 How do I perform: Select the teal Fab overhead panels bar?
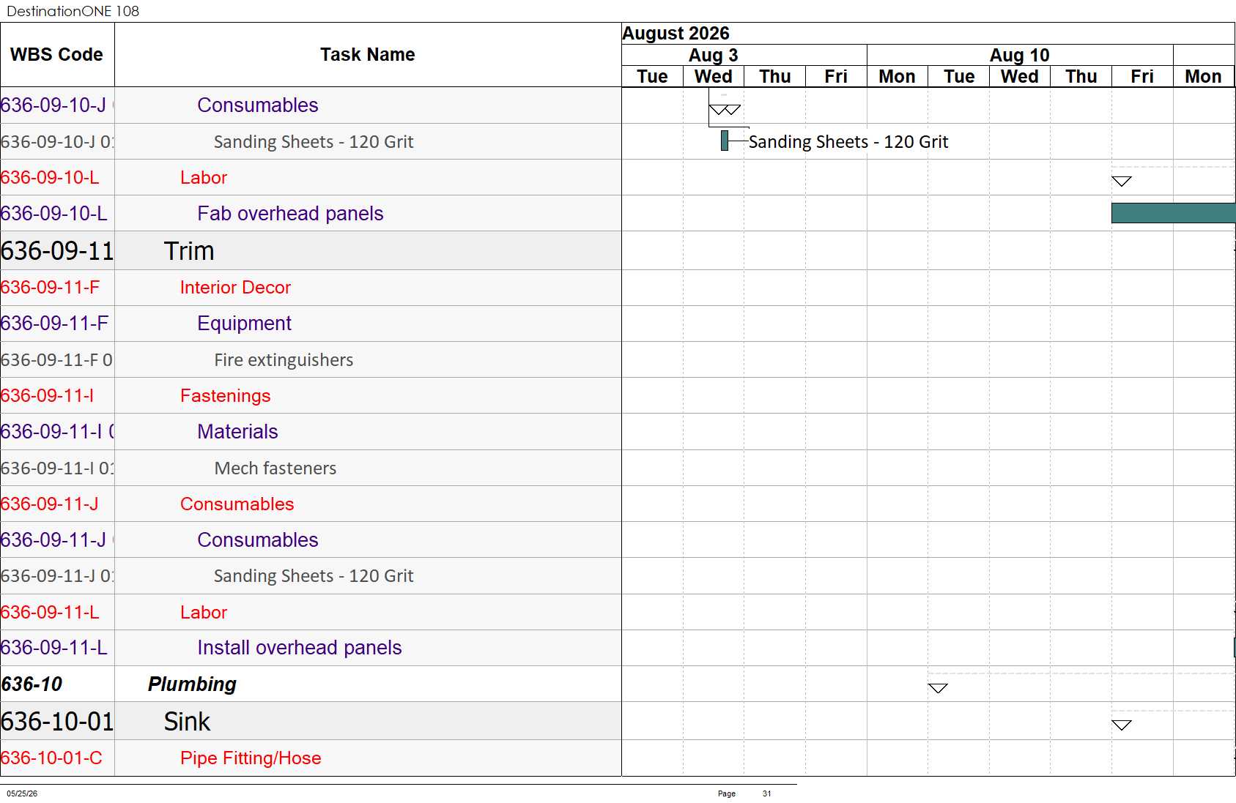1173,213
